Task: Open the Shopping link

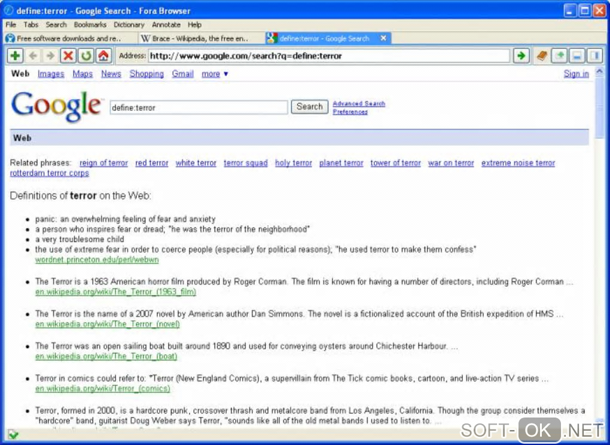Action: (x=147, y=74)
